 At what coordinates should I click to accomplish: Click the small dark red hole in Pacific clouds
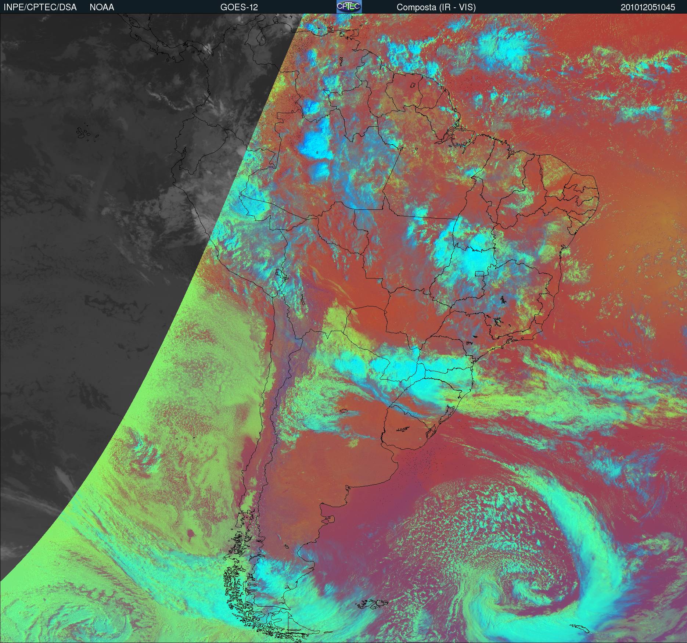(x=190, y=533)
